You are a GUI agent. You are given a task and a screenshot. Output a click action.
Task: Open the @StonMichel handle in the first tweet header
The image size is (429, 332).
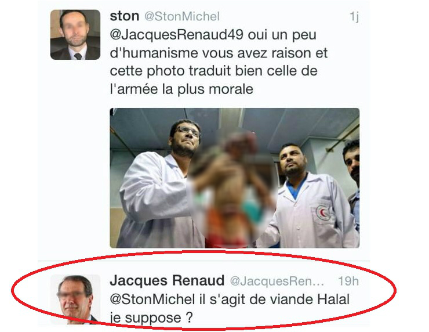pyautogui.click(x=182, y=16)
